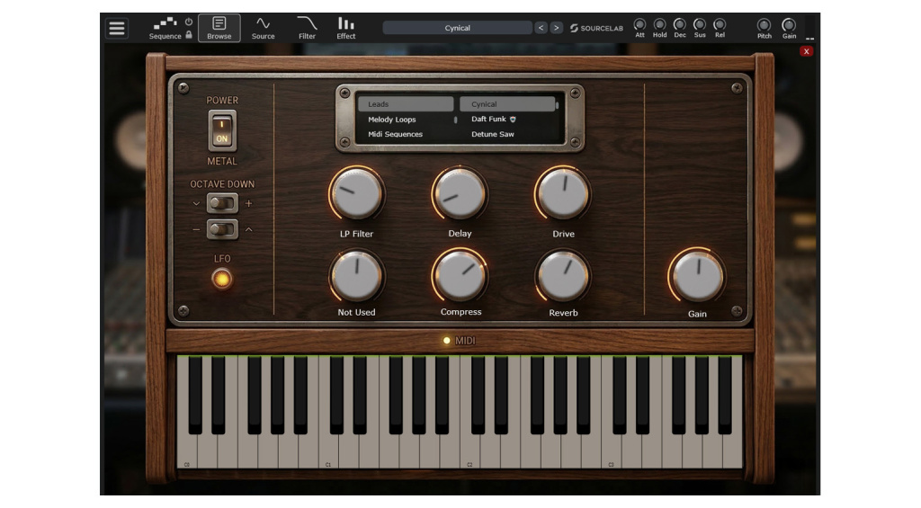Click the large Gain knob on panel
Image resolution: width=921 pixels, height=508 pixels.
point(697,275)
